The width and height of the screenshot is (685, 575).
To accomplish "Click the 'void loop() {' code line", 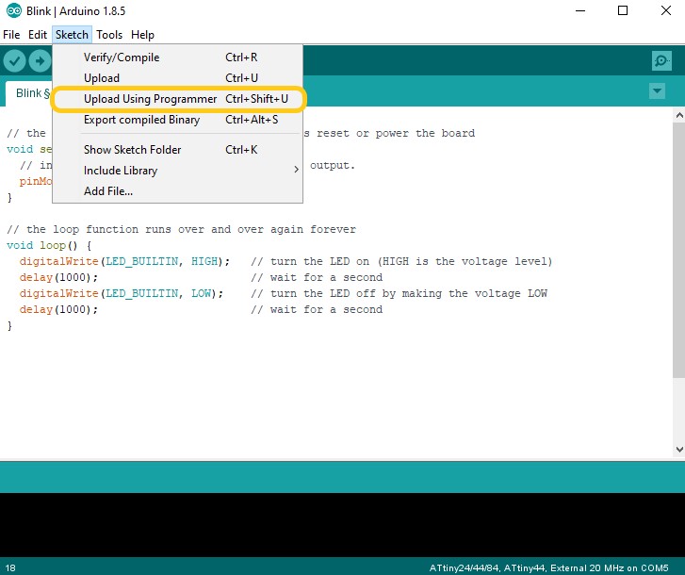I will (49, 245).
